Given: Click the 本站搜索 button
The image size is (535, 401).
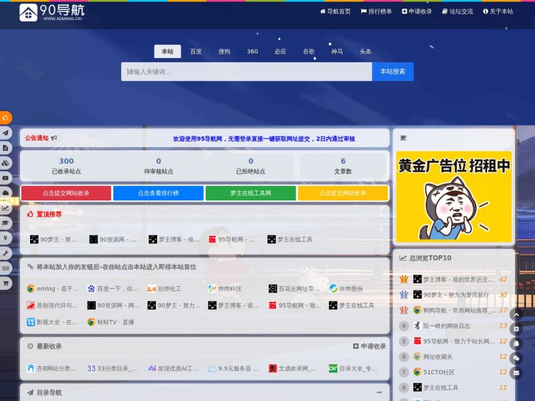Looking at the screenshot, I should 393,72.
